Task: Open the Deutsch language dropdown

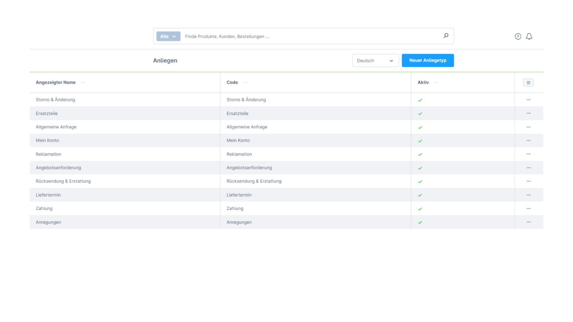Action: [x=375, y=61]
